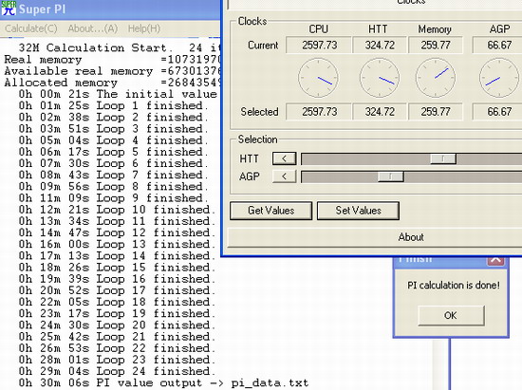Click the 'PI calculation is done!' message text
This screenshot has width=522, height=390.
pyautogui.click(x=454, y=286)
